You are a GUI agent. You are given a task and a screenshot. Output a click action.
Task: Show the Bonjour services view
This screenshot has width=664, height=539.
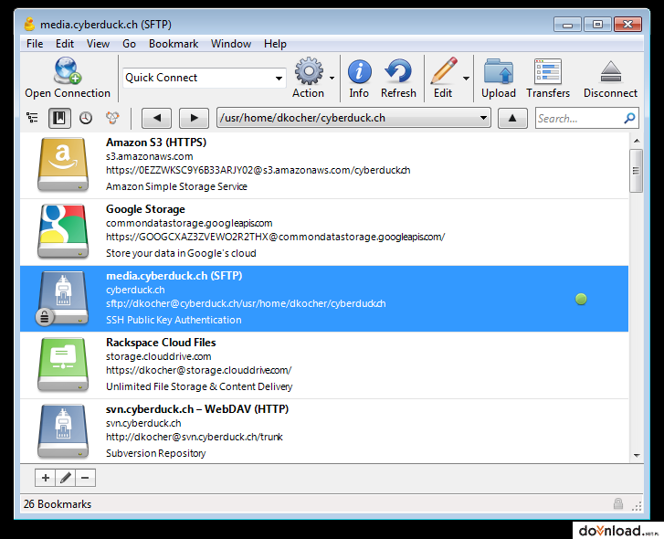[x=112, y=118]
